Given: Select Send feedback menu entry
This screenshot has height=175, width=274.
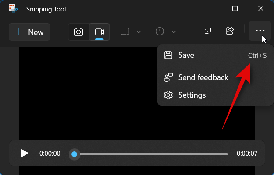Looking at the screenshot, I should [x=203, y=77].
